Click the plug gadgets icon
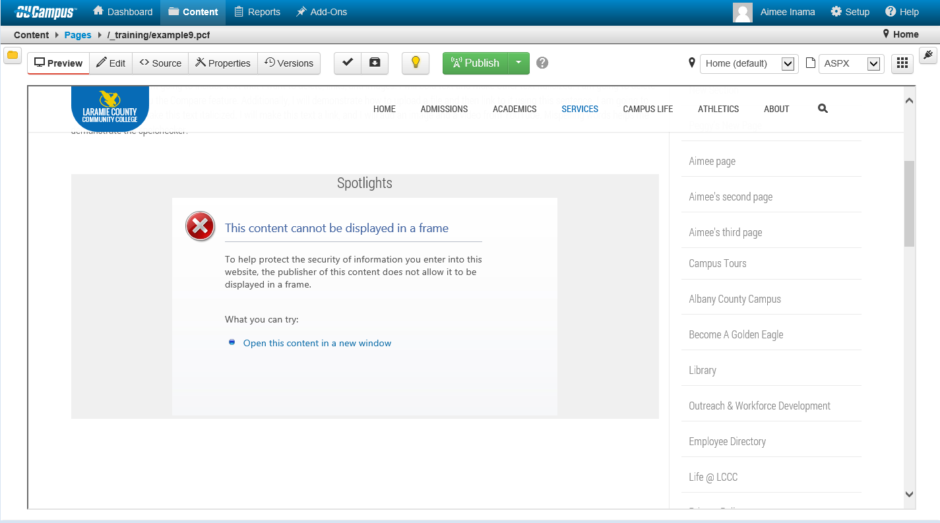 928,55
